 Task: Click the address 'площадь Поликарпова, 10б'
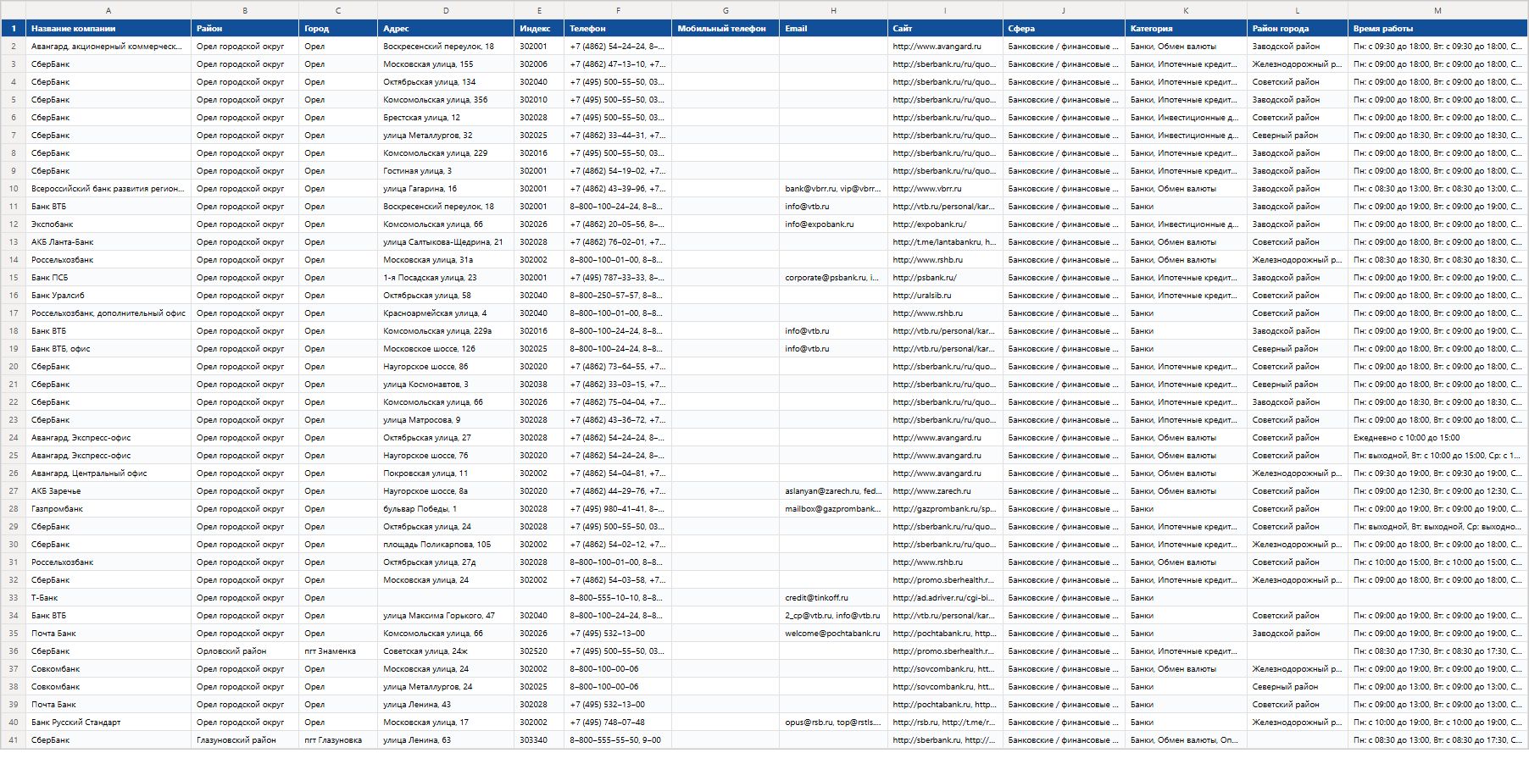(446, 545)
